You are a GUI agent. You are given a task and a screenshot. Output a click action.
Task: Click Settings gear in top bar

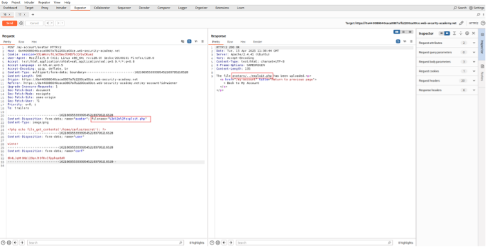click(x=477, y=8)
